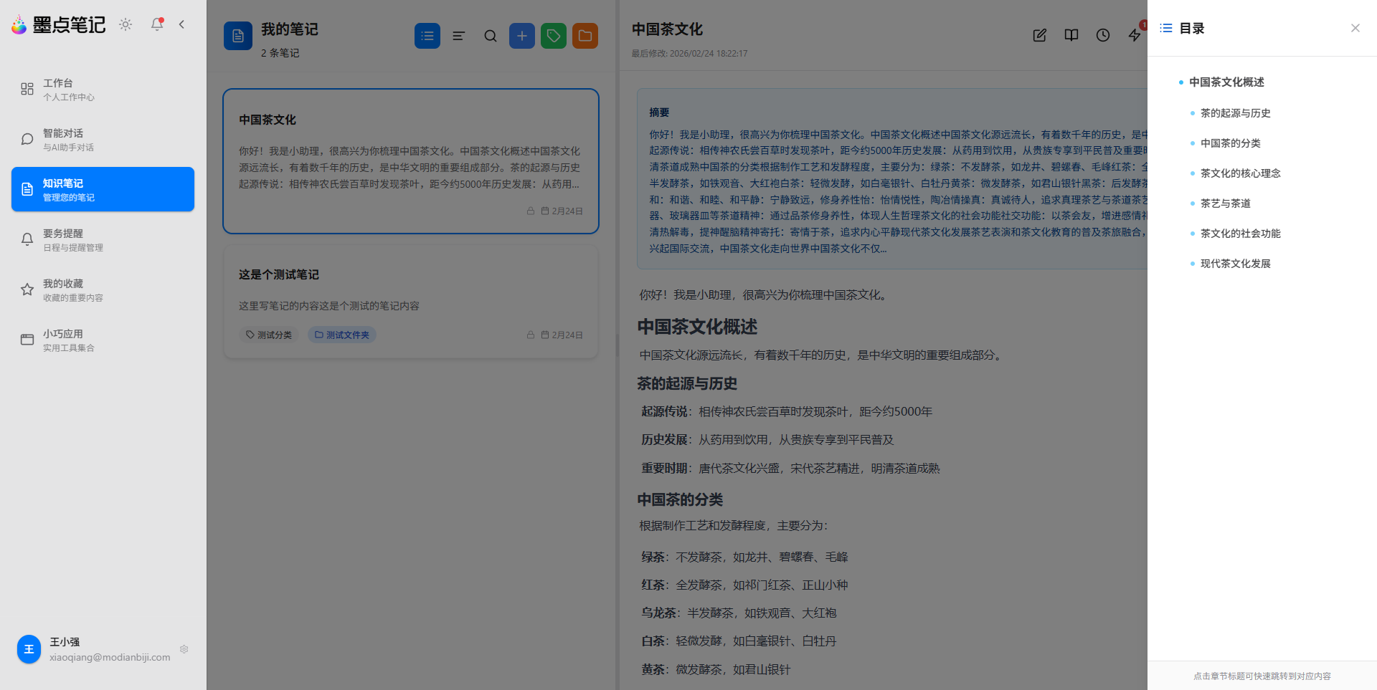
Task: Switch to 智能对话 in the sidebar
Action: [x=102, y=138]
